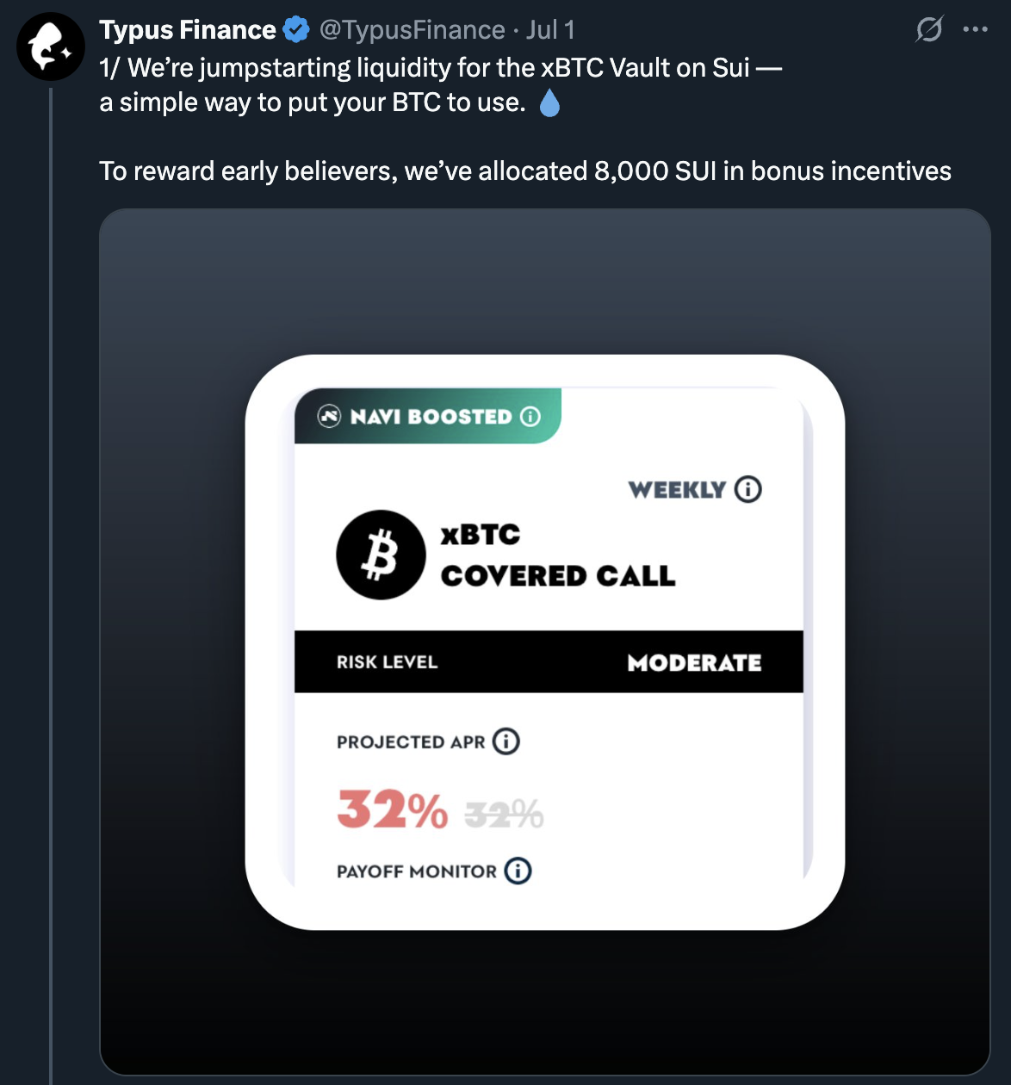Image resolution: width=1011 pixels, height=1085 pixels.
Task: Click info icon beside WEEKLY
Action: tap(748, 489)
